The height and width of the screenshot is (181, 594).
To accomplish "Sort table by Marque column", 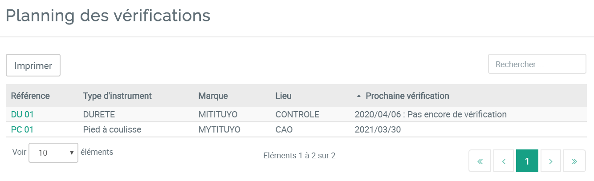I will pyautogui.click(x=213, y=96).
